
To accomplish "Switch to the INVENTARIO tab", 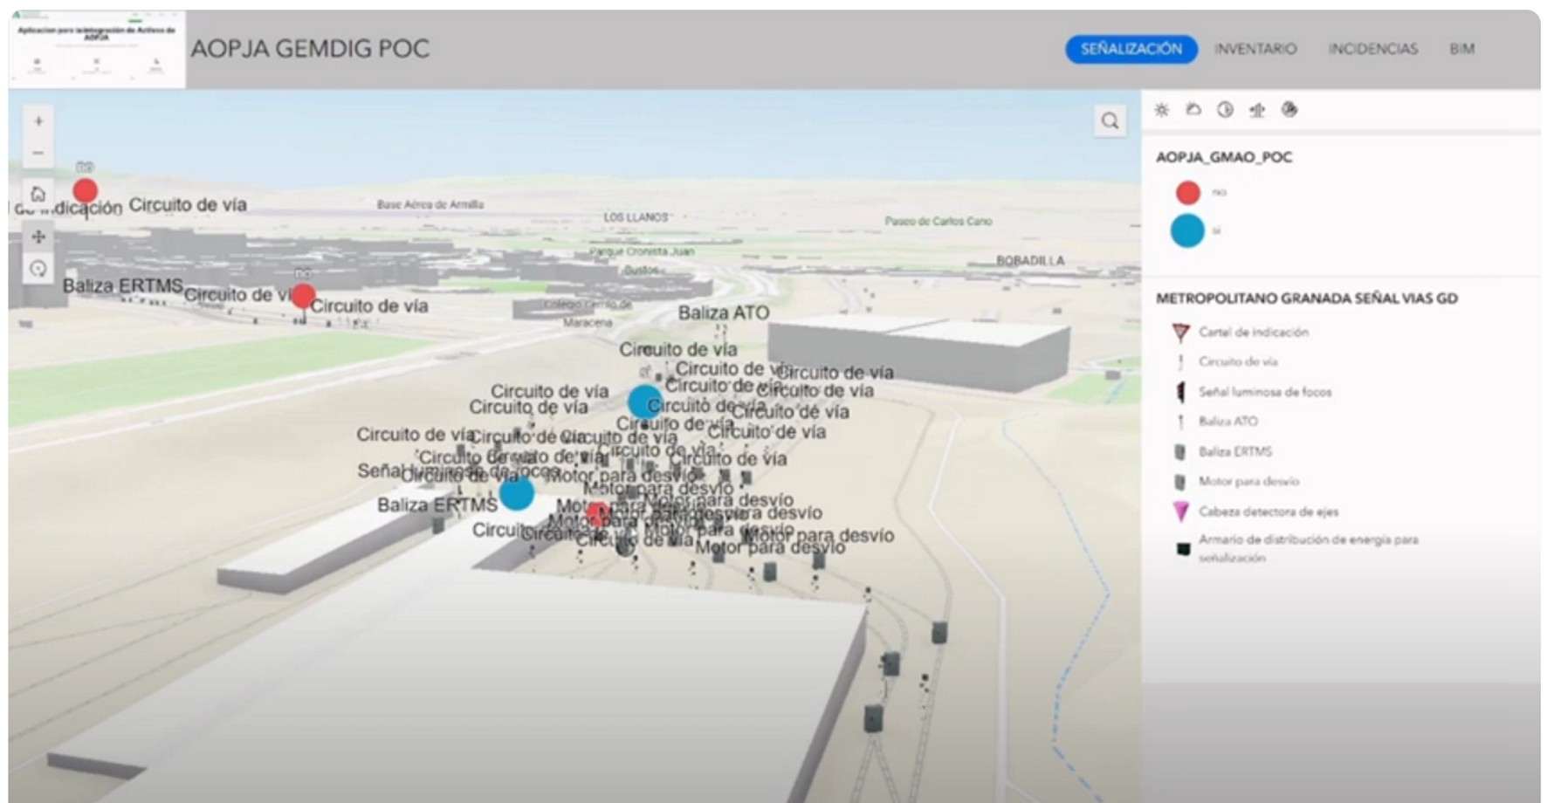I will (x=1255, y=49).
